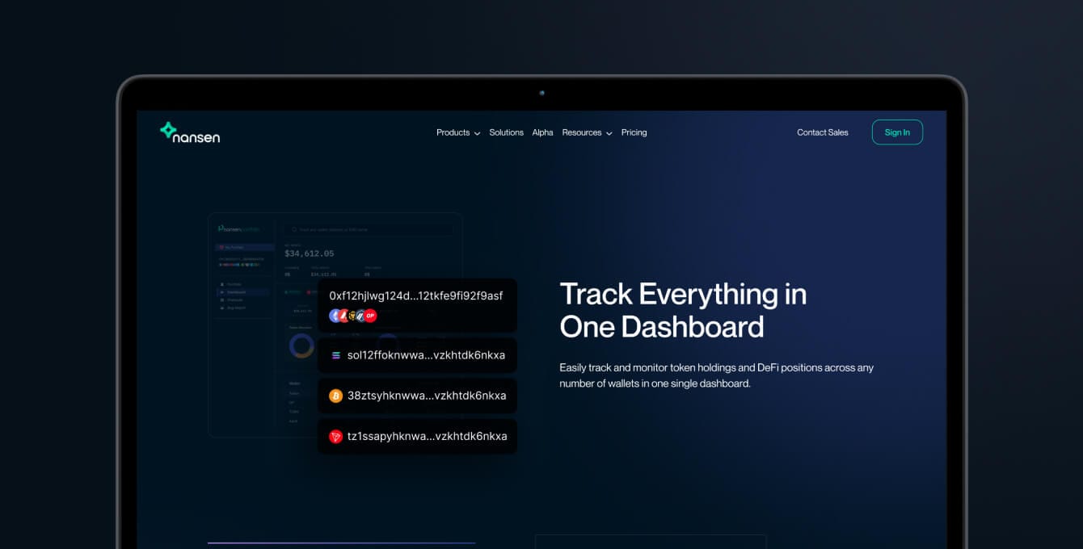Viewport: 1083px width, 549px height.
Task: Select the sol12ffoknwwa wallet address text
Action: tap(426, 355)
